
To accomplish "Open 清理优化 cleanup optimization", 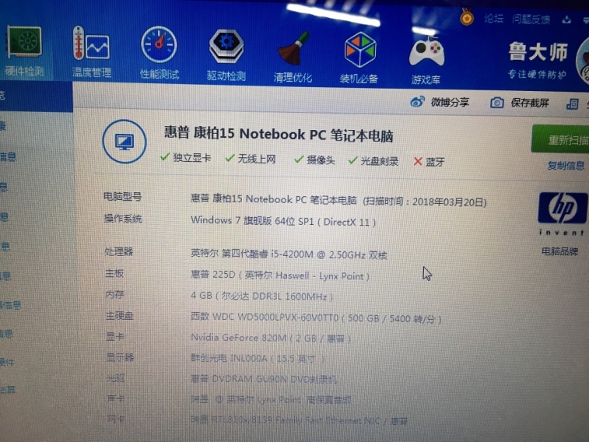I will coord(293,57).
